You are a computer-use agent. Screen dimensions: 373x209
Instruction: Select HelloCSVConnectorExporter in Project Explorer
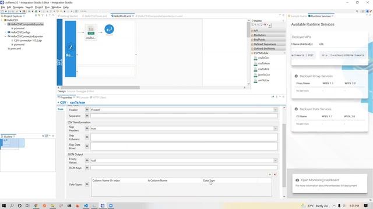(x=26, y=37)
